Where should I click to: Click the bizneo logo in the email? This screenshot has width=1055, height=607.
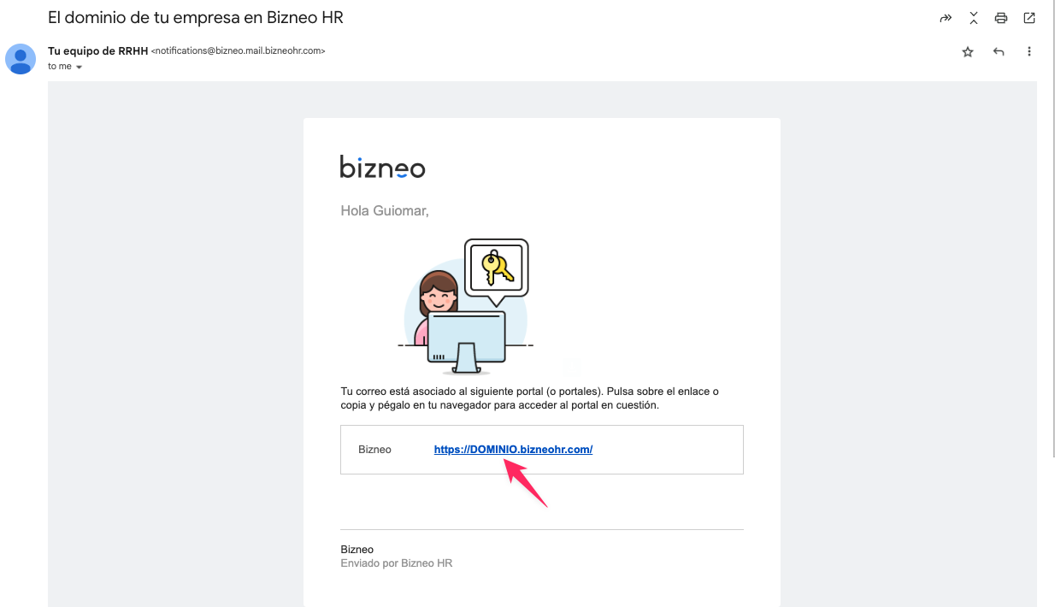(x=382, y=167)
